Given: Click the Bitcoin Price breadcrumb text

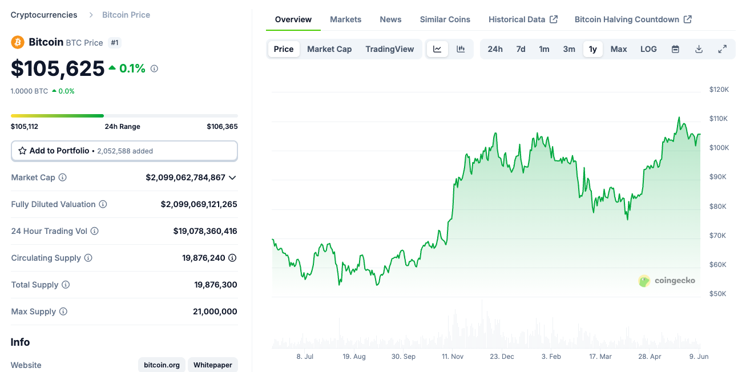Looking at the screenshot, I should coord(126,15).
